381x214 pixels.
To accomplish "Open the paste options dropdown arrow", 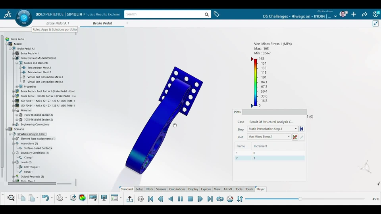I will 37,198.
